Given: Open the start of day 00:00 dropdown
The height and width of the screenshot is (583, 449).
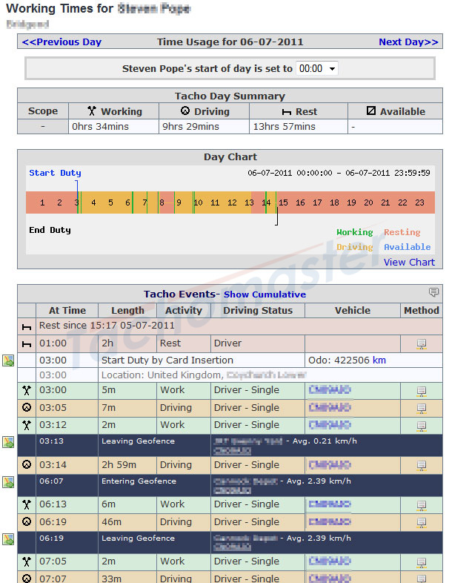Looking at the screenshot, I should pos(317,68).
